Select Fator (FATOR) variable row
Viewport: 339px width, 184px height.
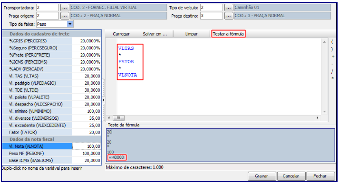tap(51, 132)
